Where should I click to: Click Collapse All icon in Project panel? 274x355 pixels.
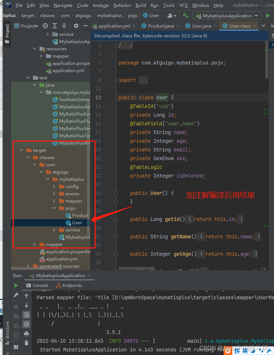coord(64,26)
